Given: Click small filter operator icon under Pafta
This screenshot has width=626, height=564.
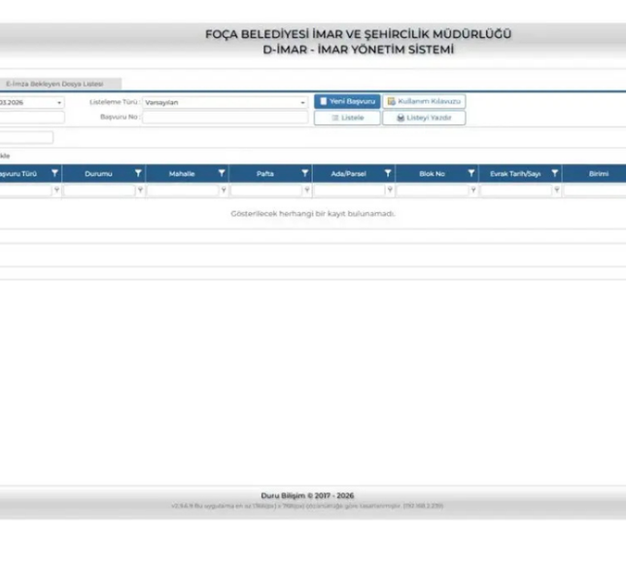Looking at the screenshot, I should pyautogui.click(x=307, y=191).
